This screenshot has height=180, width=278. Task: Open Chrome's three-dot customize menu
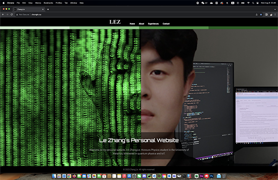pyautogui.click(x=275, y=14)
